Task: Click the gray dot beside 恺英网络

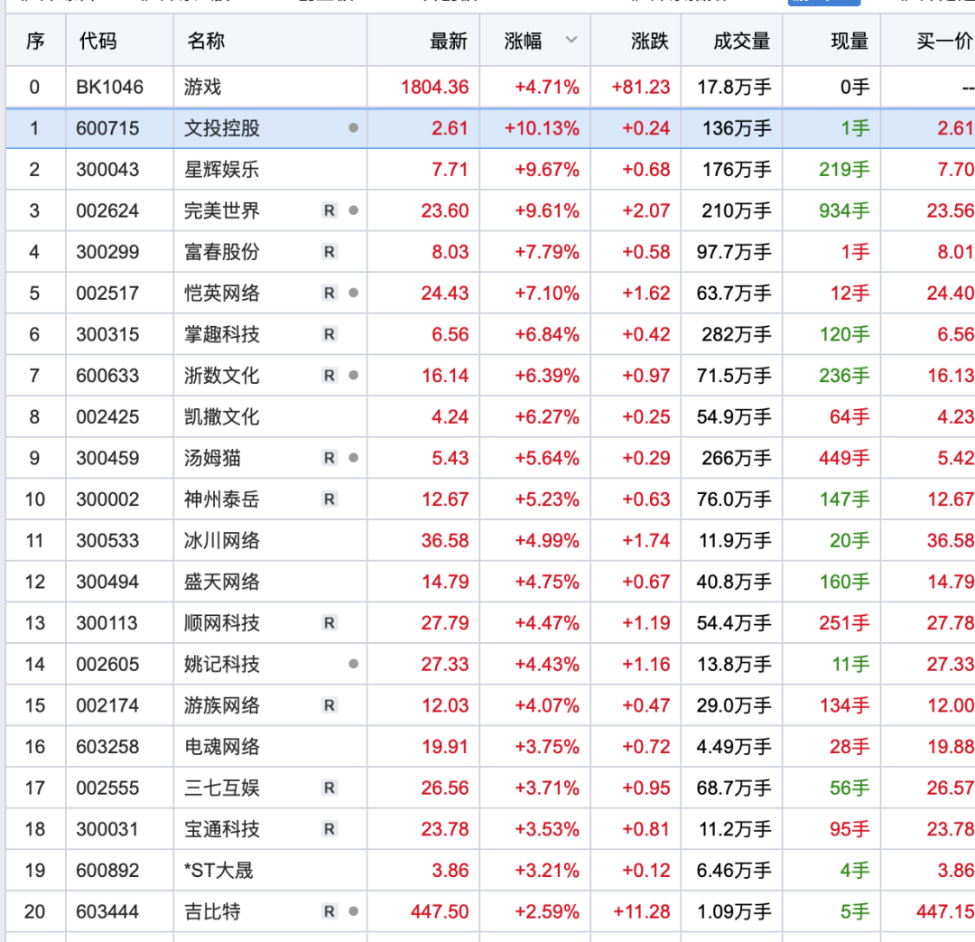Action: (x=353, y=293)
